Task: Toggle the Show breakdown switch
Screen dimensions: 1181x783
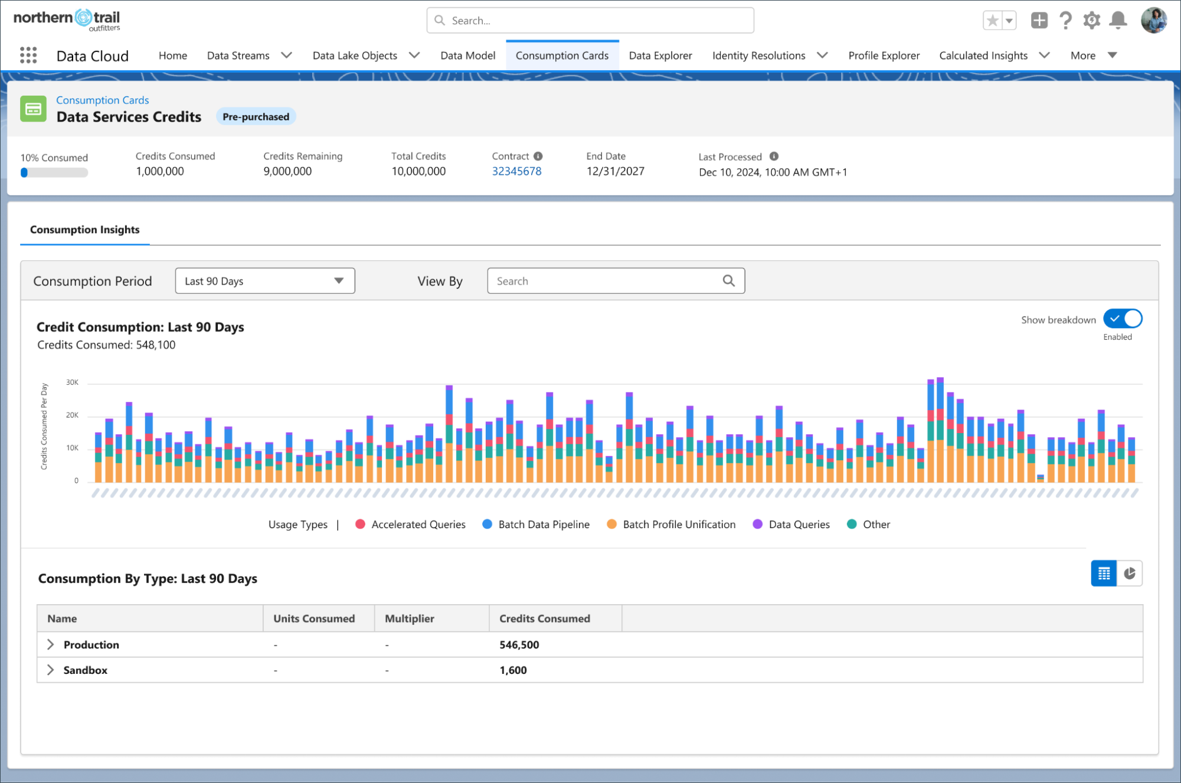Action: click(1123, 319)
